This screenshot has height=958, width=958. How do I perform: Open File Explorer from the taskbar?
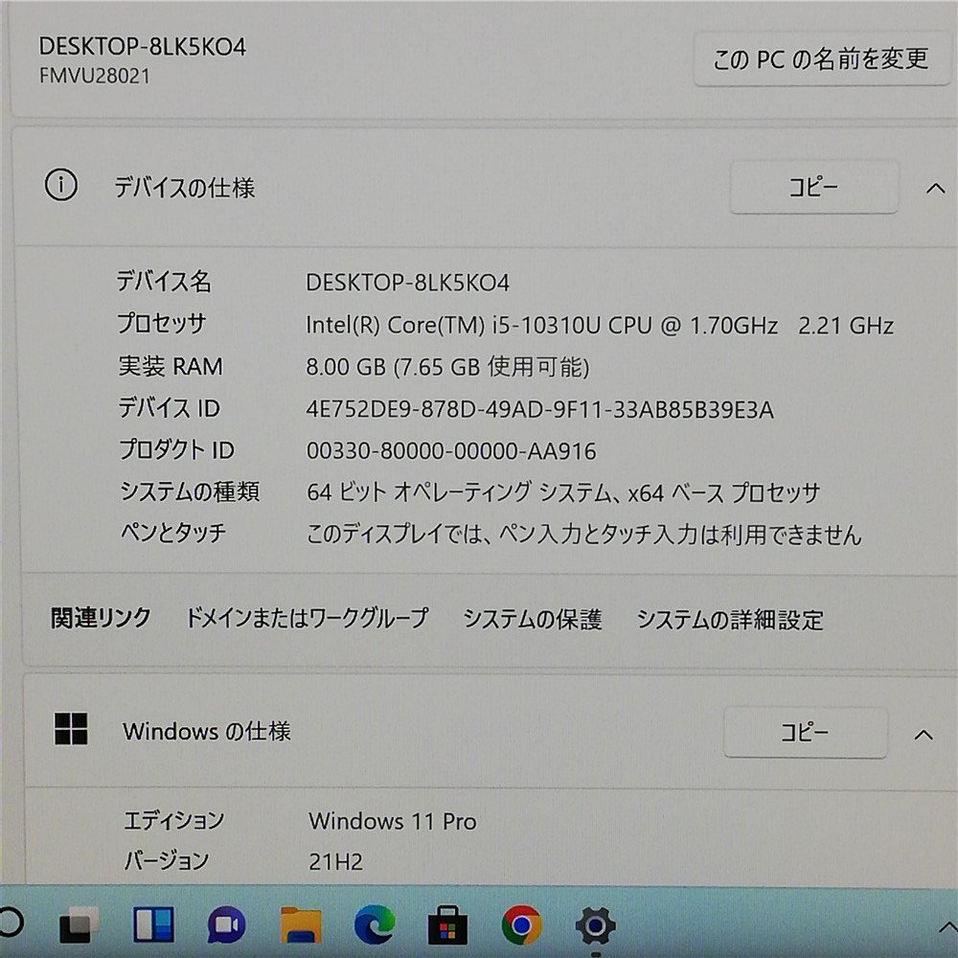pyautogui.click(x=301, y=925)
